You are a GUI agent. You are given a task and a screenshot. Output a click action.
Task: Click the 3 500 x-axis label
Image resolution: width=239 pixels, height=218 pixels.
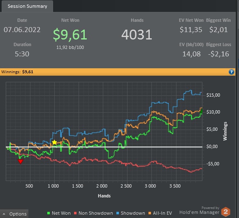pos(175,186)
